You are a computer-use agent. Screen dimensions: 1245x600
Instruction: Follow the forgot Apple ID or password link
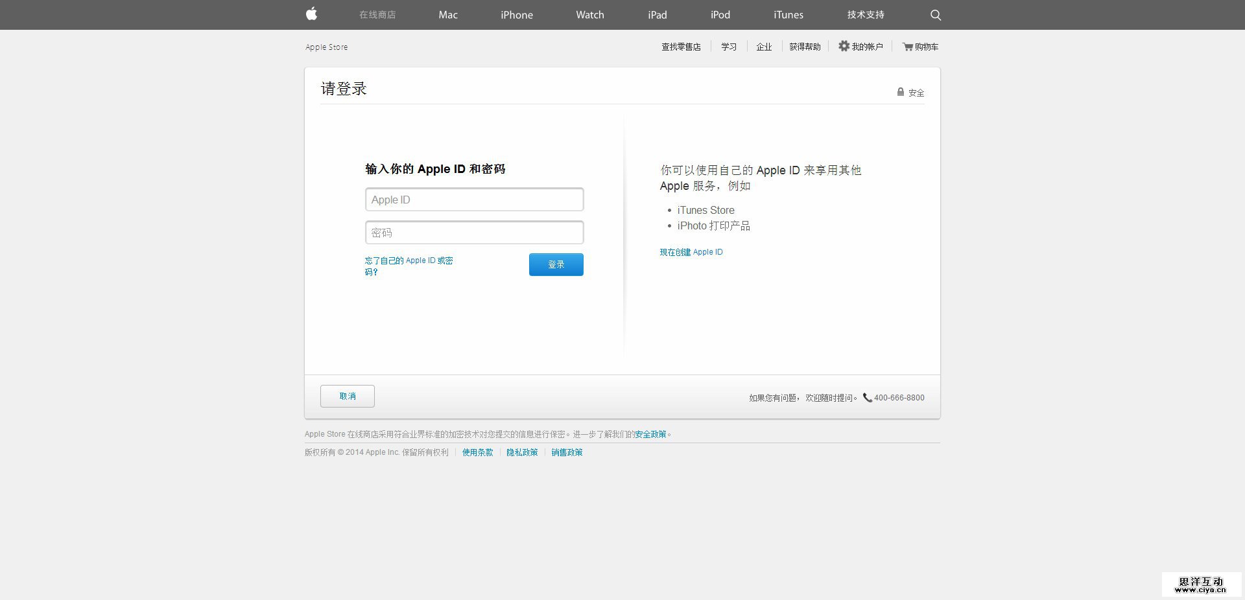(x=409, y=266)
